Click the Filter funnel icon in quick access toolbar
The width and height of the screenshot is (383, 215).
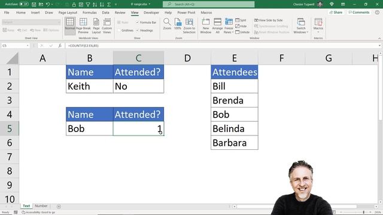tap(88, 4)
